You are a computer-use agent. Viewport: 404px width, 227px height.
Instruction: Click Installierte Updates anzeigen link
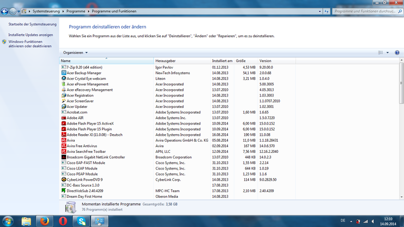point(30,35)
